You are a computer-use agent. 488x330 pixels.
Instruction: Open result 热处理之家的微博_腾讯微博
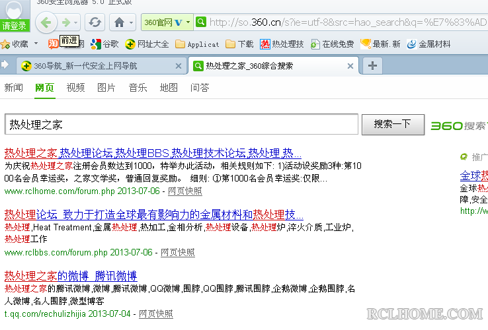point(71,276)
